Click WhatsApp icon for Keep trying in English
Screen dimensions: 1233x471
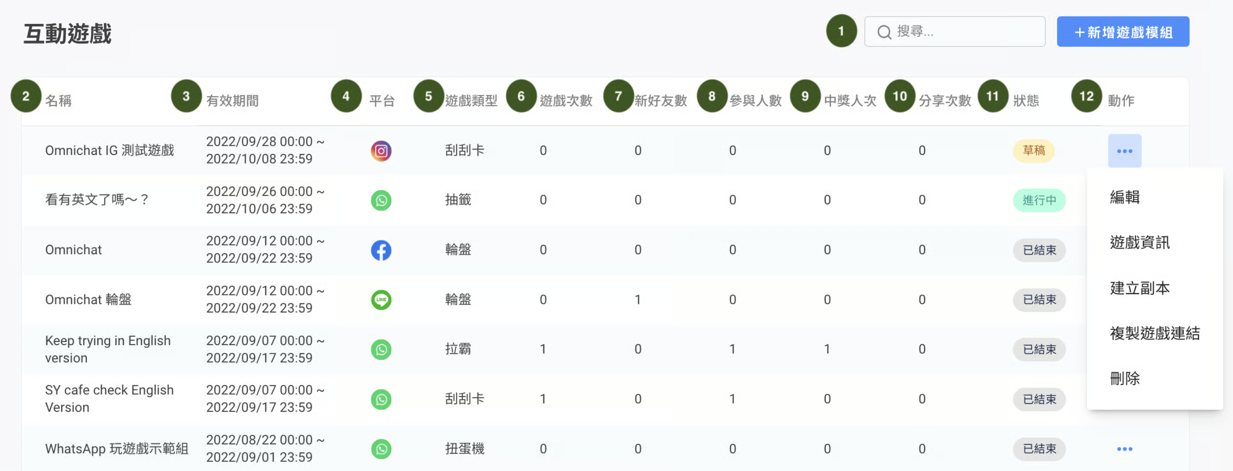[381, 349]
